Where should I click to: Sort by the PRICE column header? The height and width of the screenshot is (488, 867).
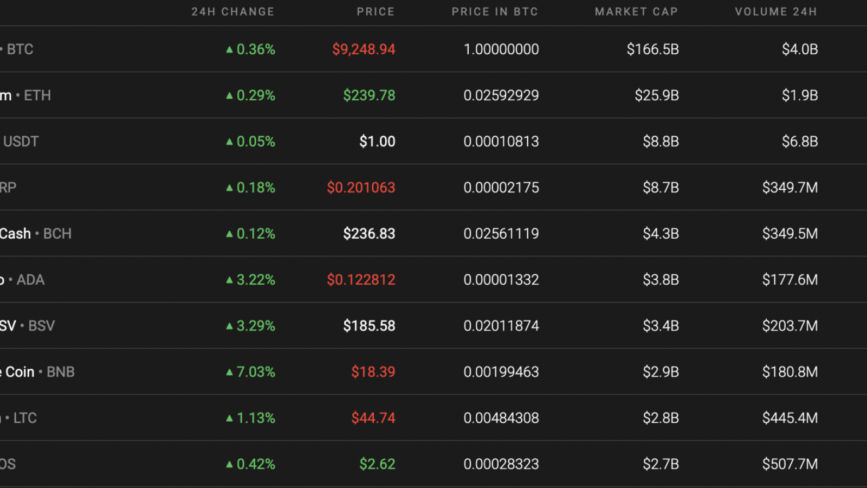pyautogui.click(x=376, y=11)
